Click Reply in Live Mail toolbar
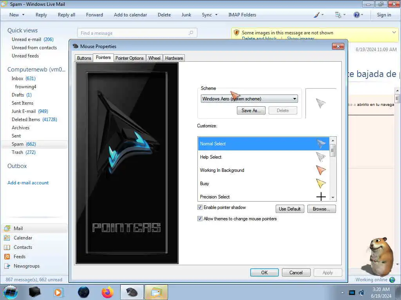The image size is (401, 300). (41, 15)
